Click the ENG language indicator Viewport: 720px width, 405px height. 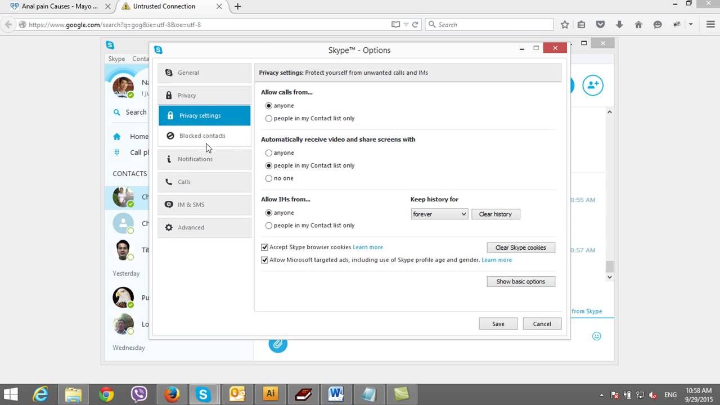(x=670, y=395)
